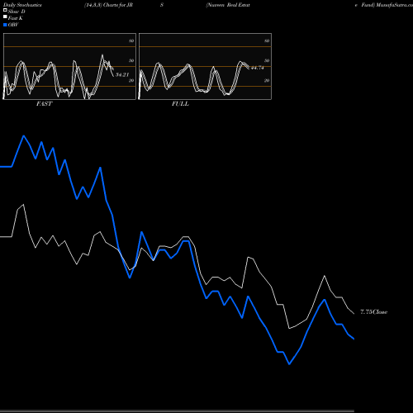This screenshot has width=413, height=413.
Task: Click the 20 axis label in FAST chart
Action: pos(131,81)
